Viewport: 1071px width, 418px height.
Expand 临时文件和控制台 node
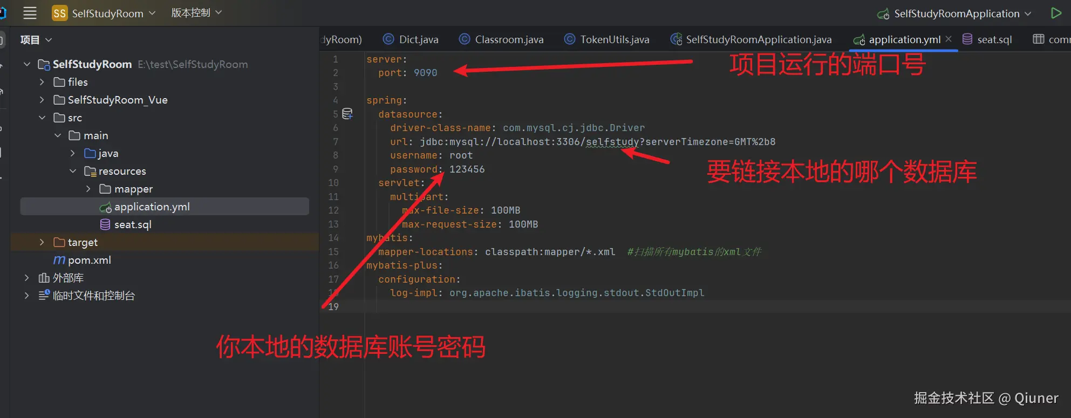(x=27, y=296)
